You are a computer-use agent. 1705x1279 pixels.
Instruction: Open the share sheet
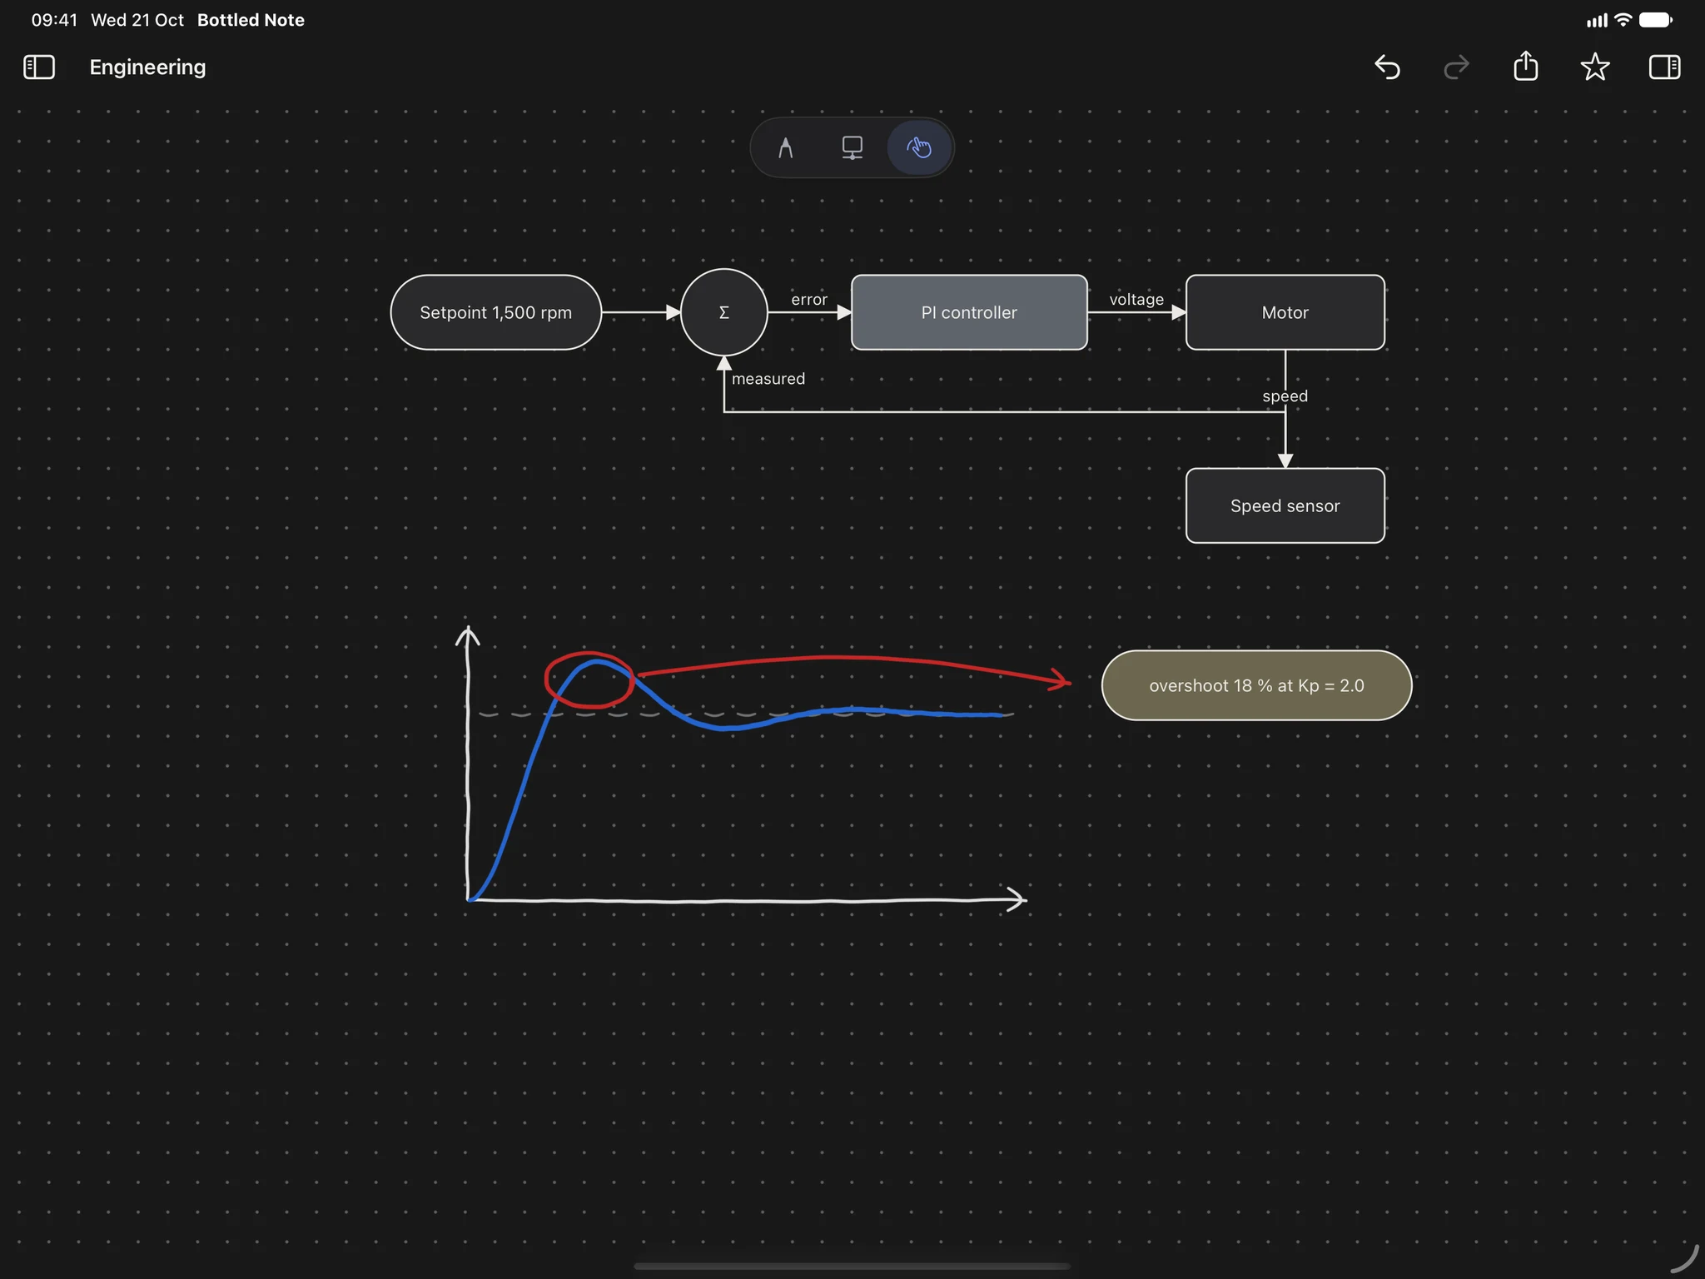click(x=1525, y=66)
